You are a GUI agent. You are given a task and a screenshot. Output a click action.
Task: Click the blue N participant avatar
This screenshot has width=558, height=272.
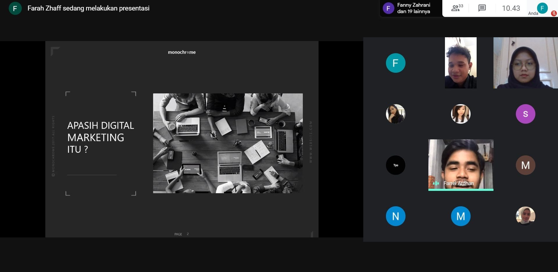(x=395, y=216)
